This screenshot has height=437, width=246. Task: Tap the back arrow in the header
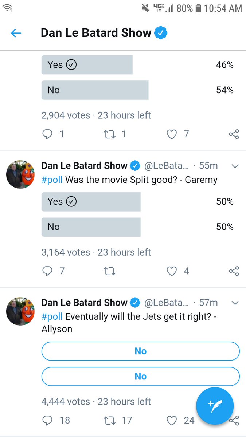16,33
